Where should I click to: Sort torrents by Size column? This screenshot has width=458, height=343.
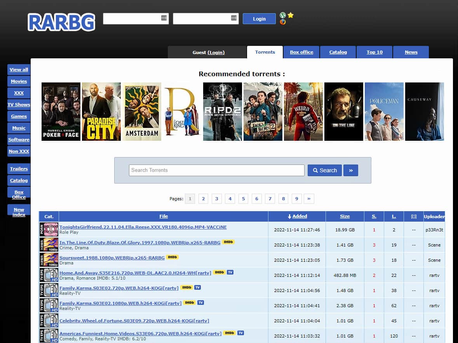click(345, 216)
